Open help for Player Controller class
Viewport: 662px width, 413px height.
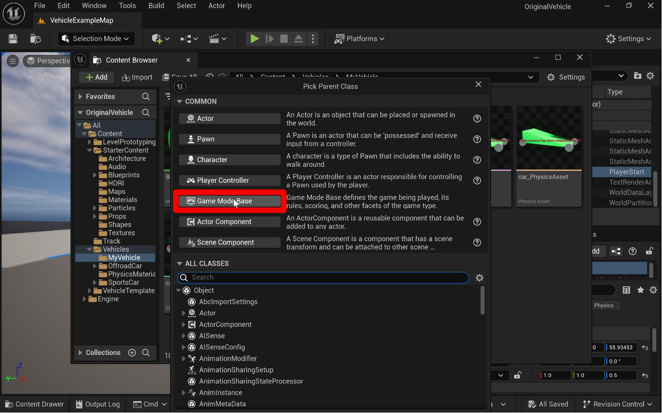(x=477, y=180)
